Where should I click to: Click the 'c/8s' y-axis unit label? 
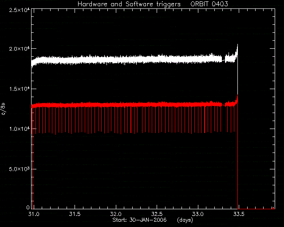point(4,109)
